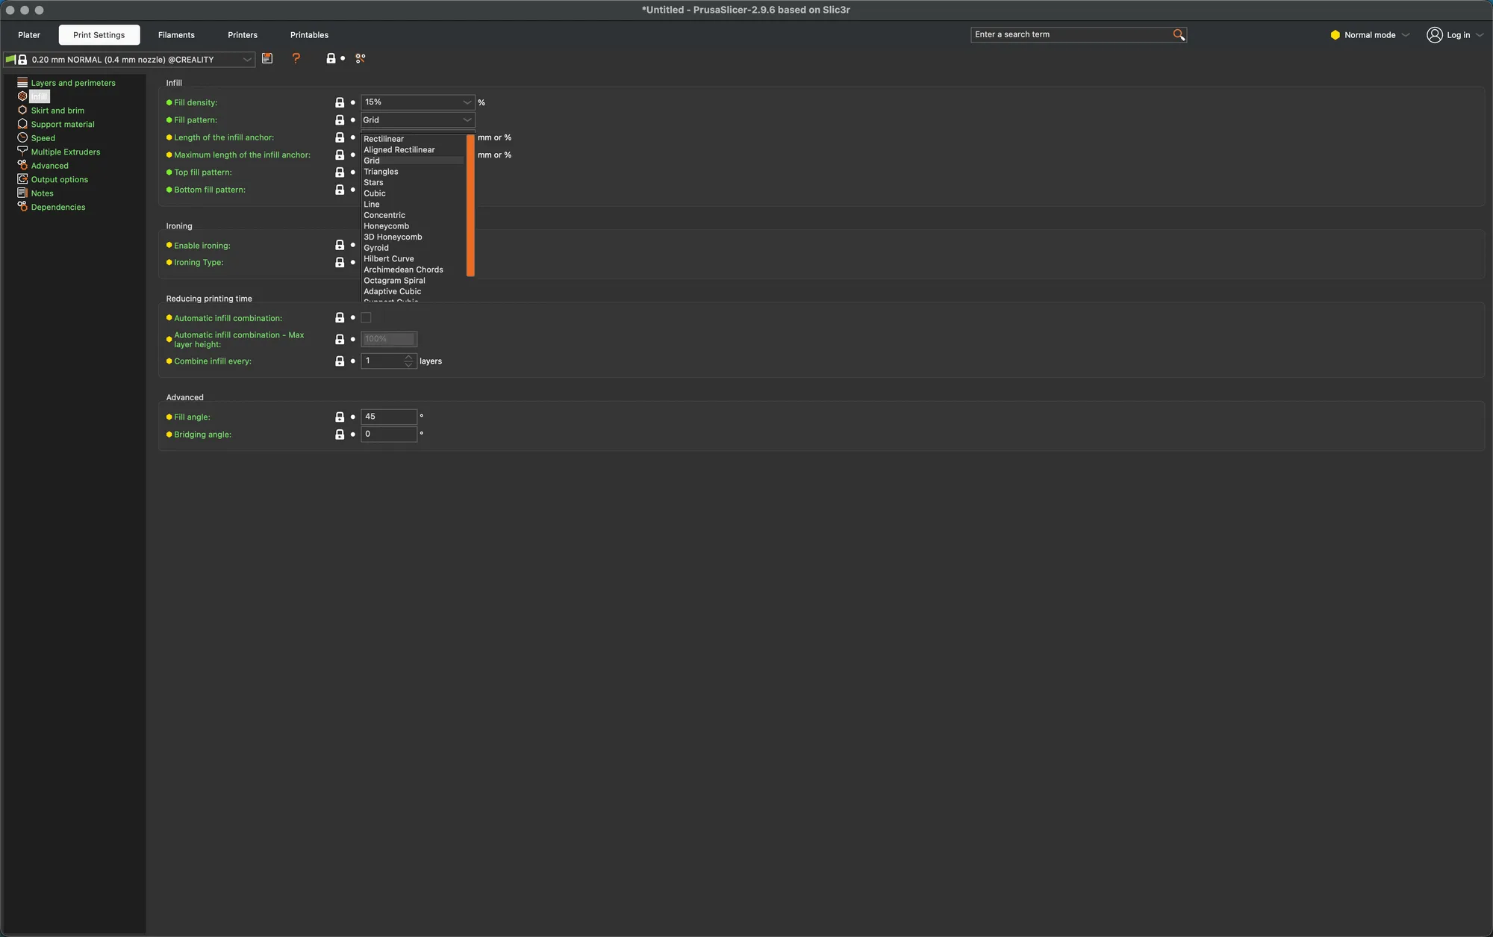Click the Bridging angle input field
The image size is (1493, 937).
(389, 435)
